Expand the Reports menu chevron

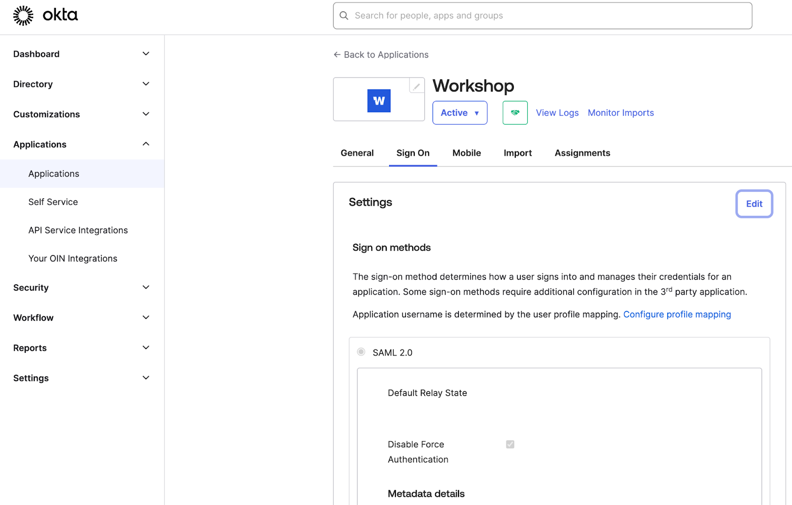click(146, 348)
